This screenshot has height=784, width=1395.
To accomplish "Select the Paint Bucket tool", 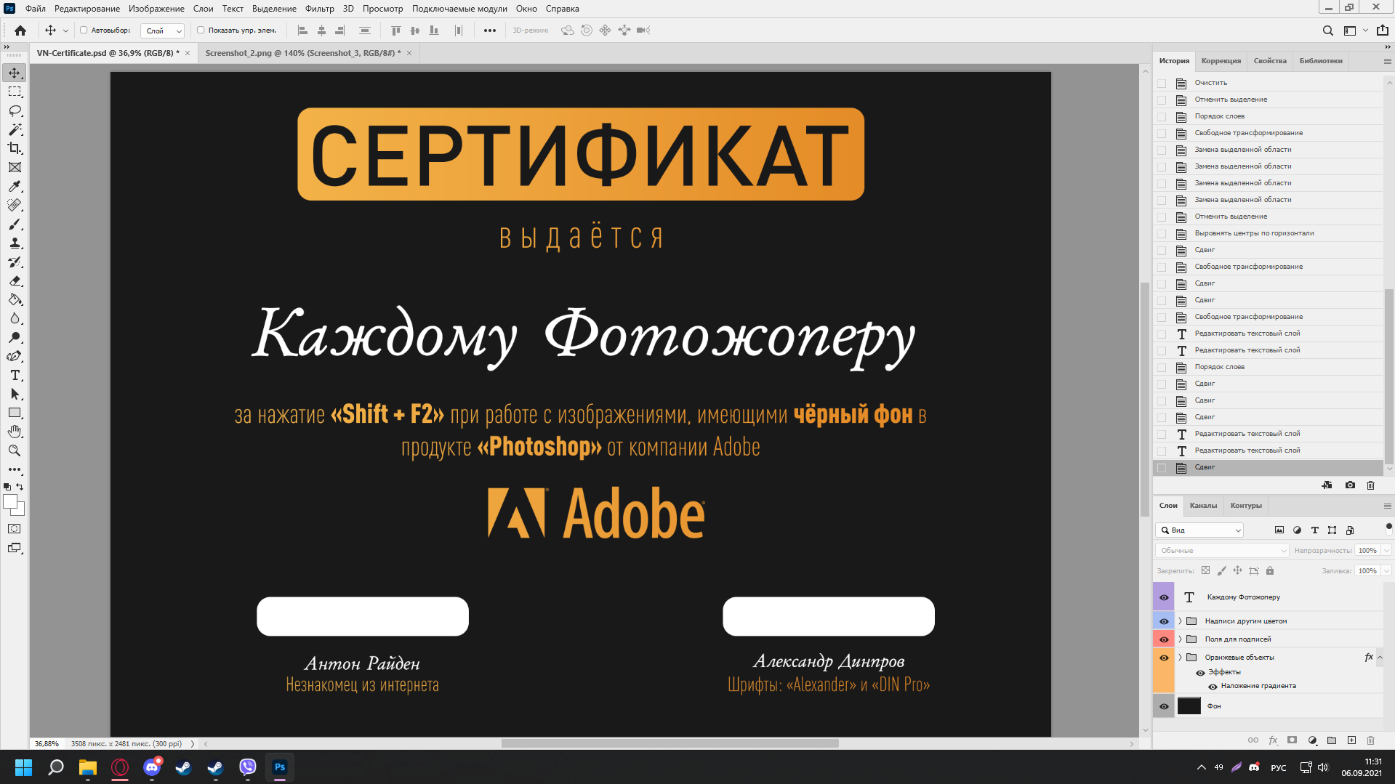I will point(15,299).
